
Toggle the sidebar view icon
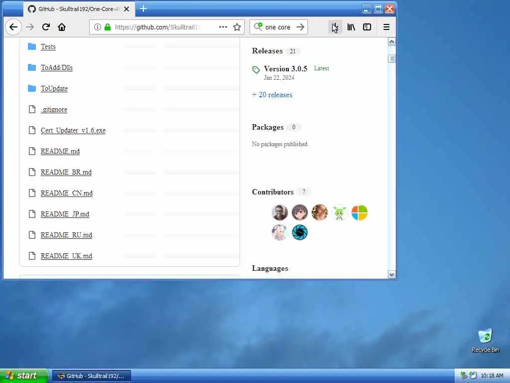click(367, 27)
